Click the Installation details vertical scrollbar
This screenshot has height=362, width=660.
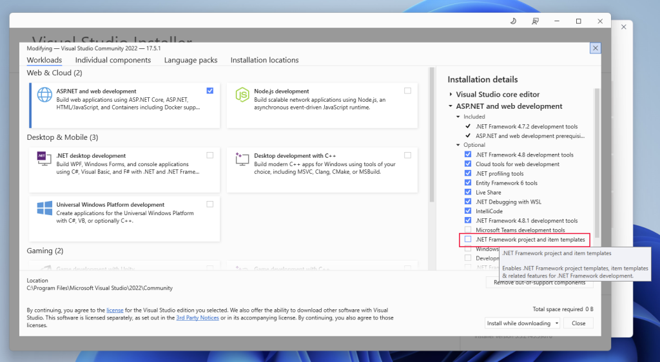(x=596, y=164)
